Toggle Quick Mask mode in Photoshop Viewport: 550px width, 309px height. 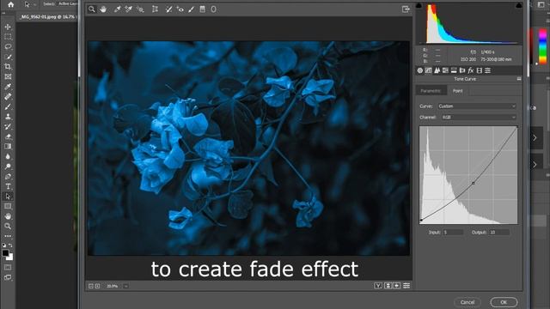(x=8, y=268)
